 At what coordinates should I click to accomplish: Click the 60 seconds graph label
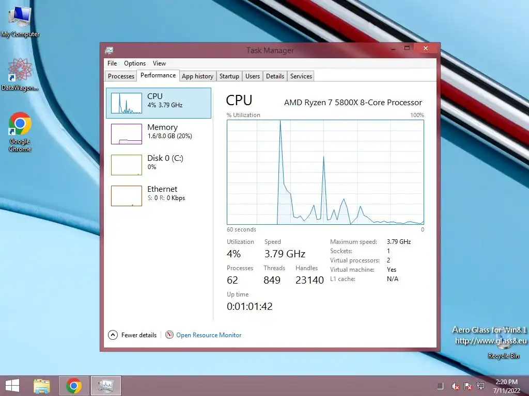point(241,229)
